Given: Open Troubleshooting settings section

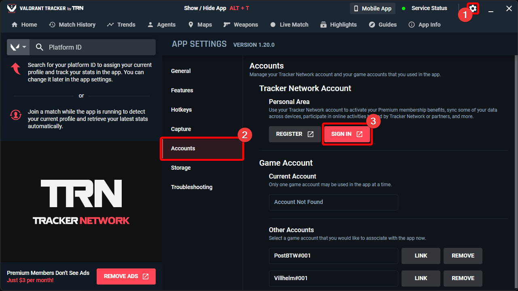Looking at the screenshot, I should (202, 187).
